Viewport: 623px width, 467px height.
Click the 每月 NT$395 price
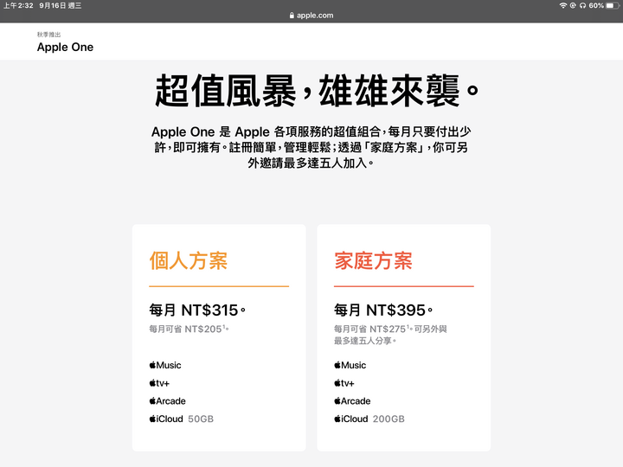[x=383, y=310]
